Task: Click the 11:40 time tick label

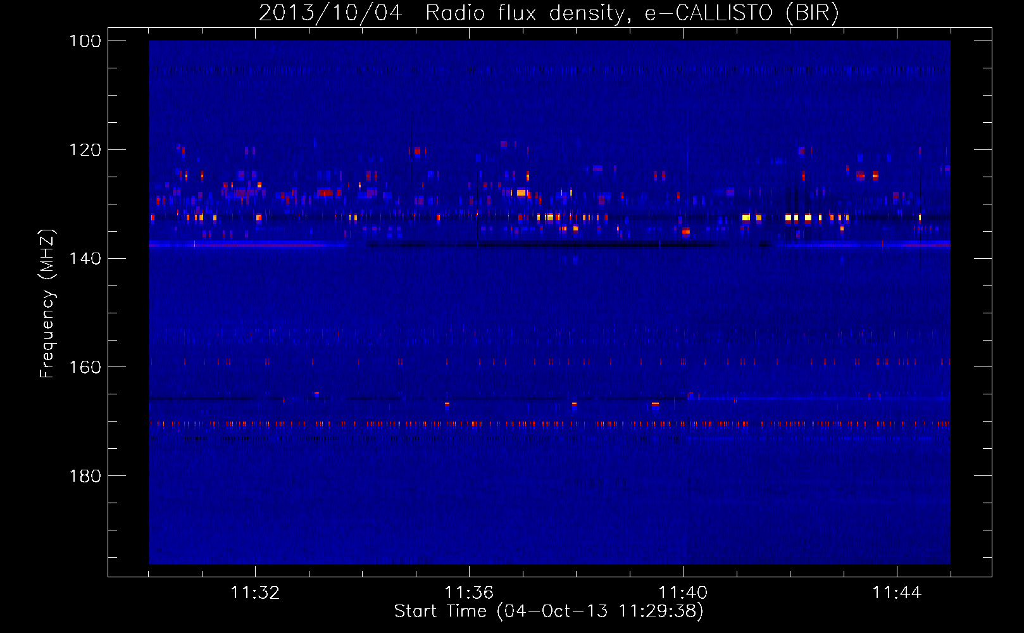Action: coord(683,592)
